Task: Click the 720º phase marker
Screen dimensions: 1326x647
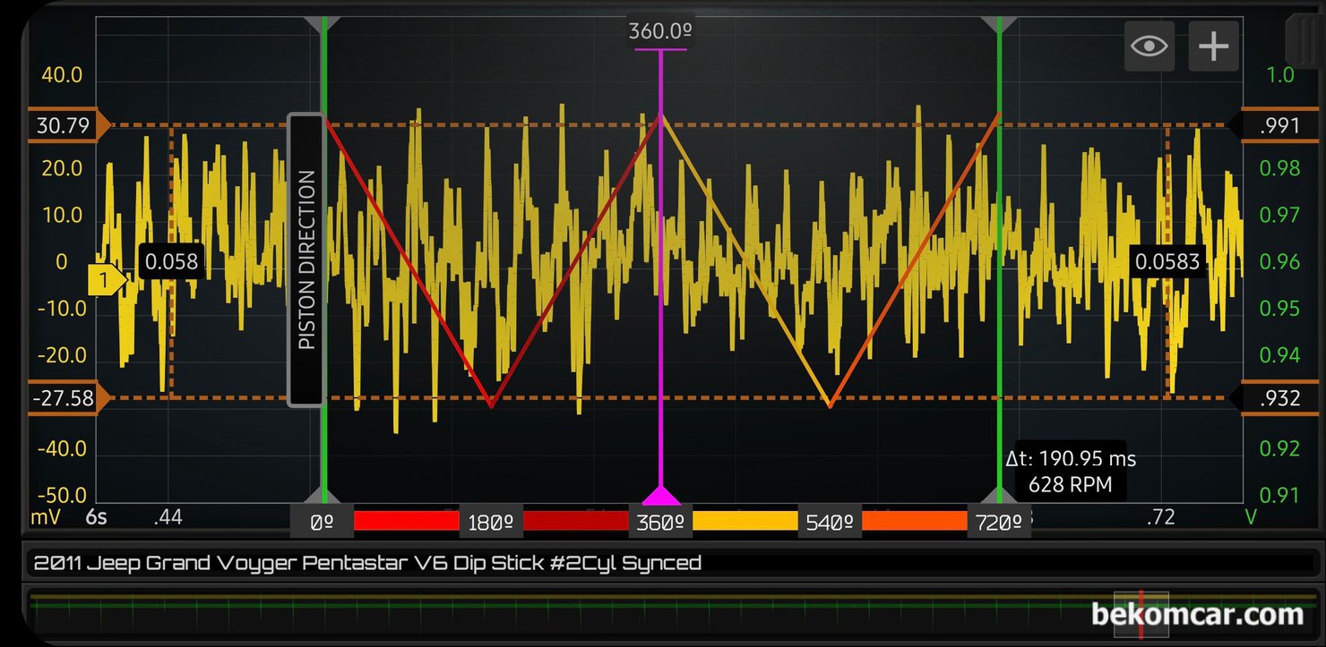Action: coord(999,523)
